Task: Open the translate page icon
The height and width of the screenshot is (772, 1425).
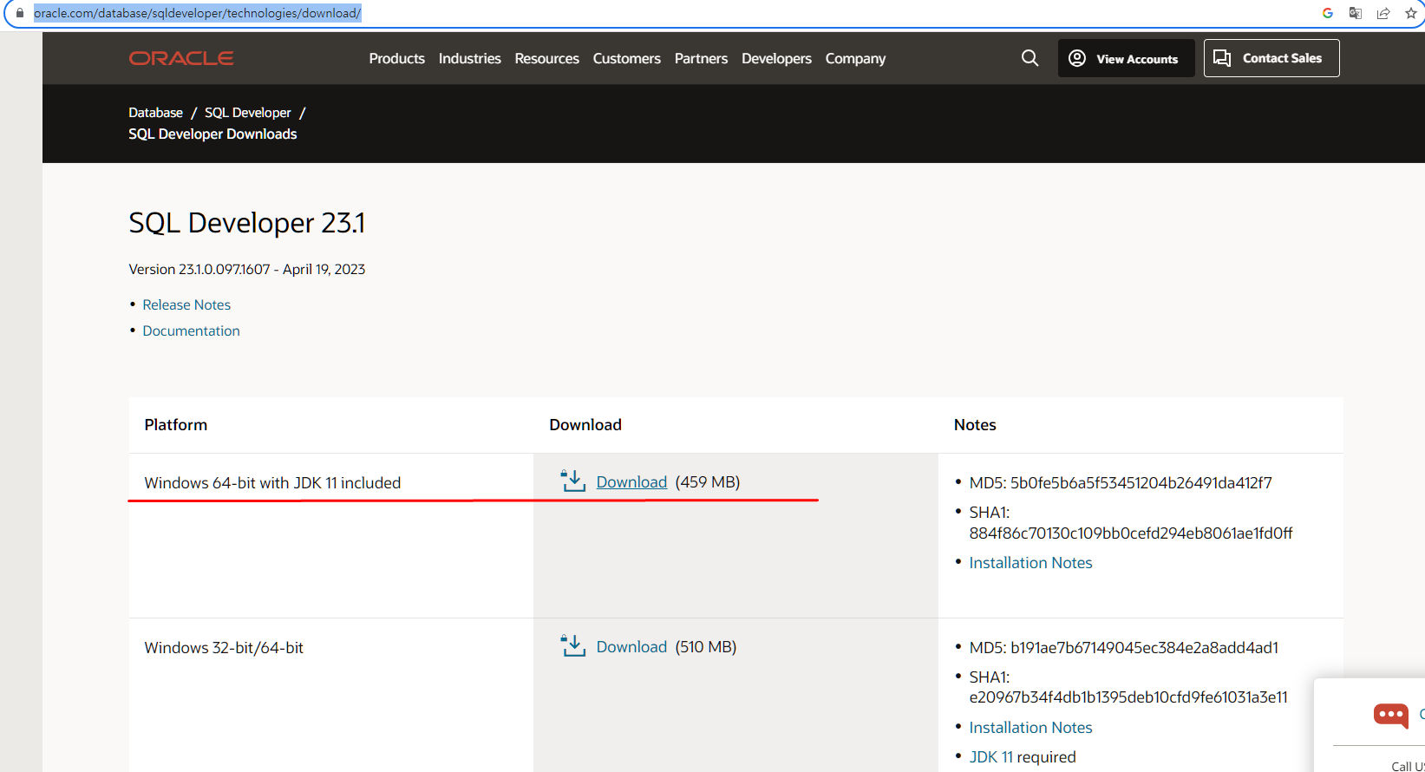Action: (1355, 13)
